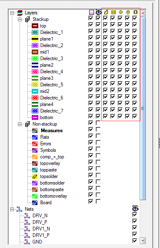The height and width of the screenshot is (248, 160).
Task: Click the vertical traces column header icon
Action: [x=114, y=12]
